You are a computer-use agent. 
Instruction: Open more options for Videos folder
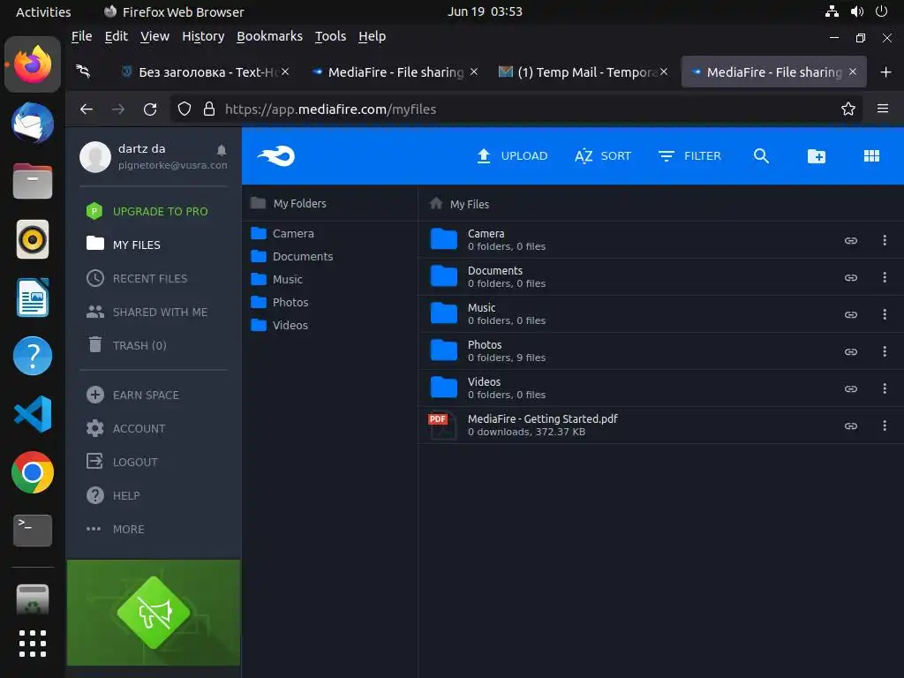[x=885, y=388]
